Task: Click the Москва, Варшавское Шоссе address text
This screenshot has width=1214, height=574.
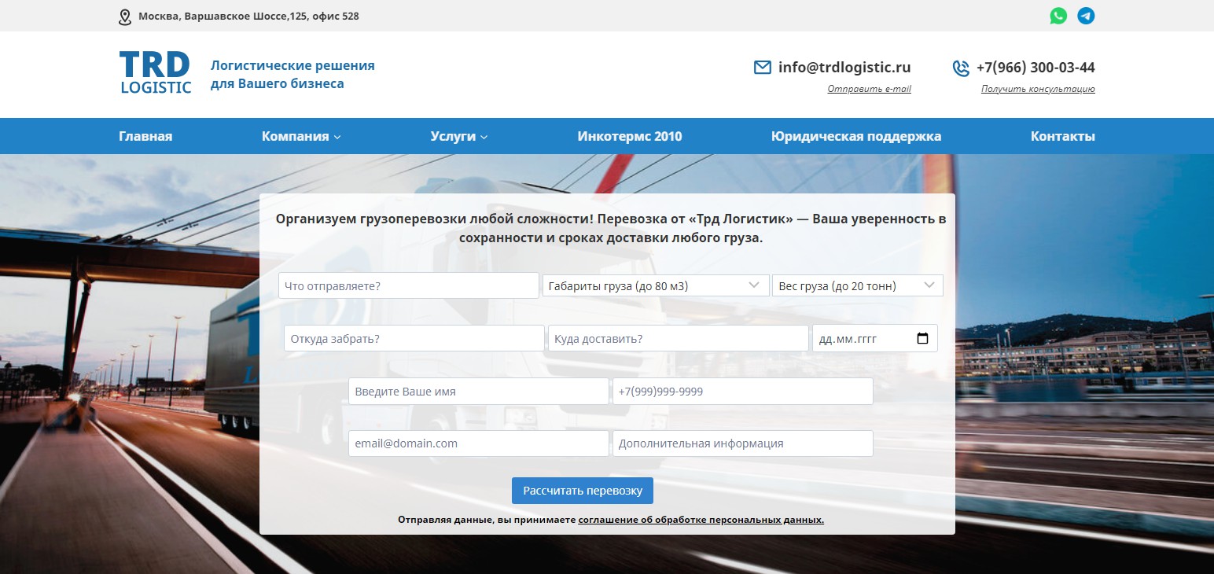Action: [248, 16]
